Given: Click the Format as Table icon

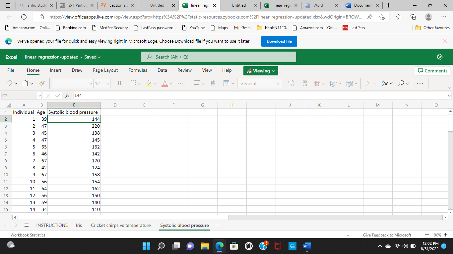Looking at the screenshot, I should (x=334, y=83).
